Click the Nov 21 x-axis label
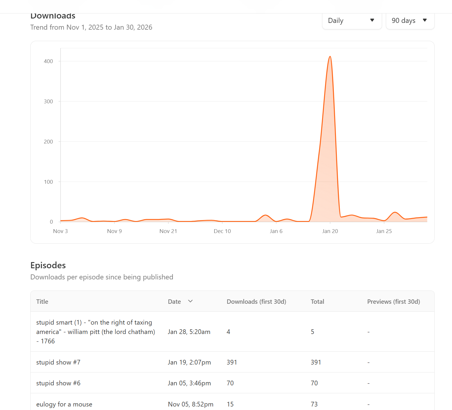The width and height of the screenshot is (452, 410). [x=168, y=231]
